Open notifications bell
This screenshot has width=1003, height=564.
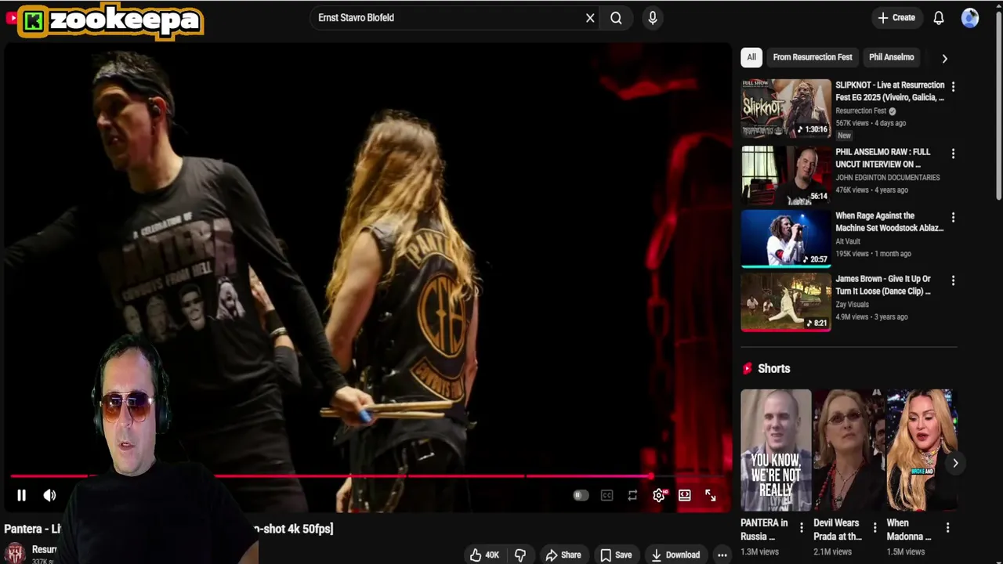pos(939,17)
